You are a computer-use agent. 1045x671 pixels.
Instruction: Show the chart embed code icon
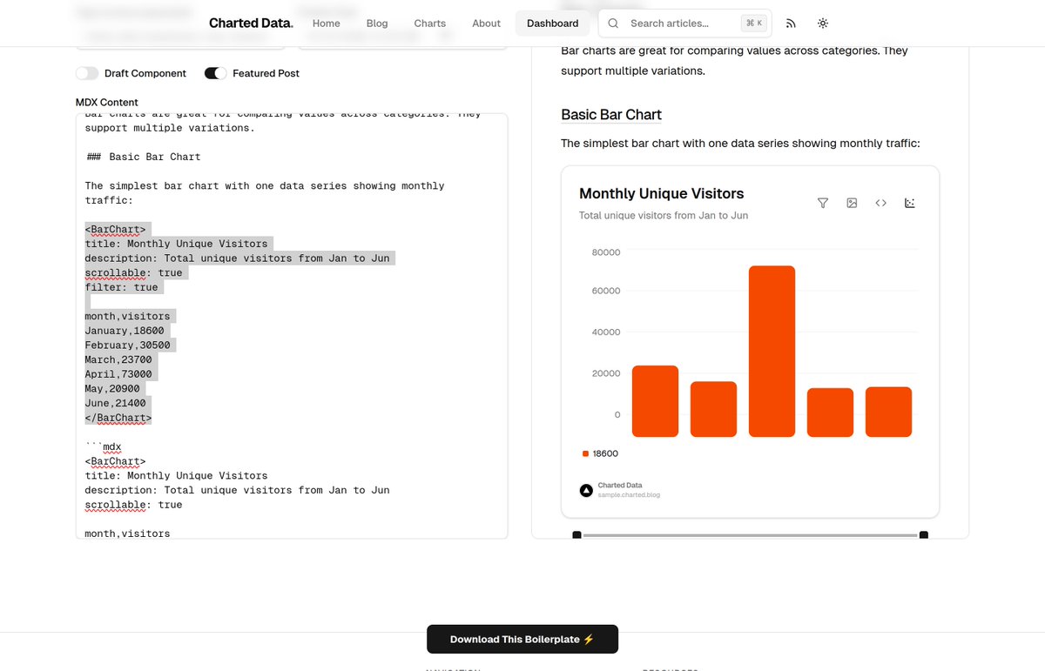tap(880, 203)
